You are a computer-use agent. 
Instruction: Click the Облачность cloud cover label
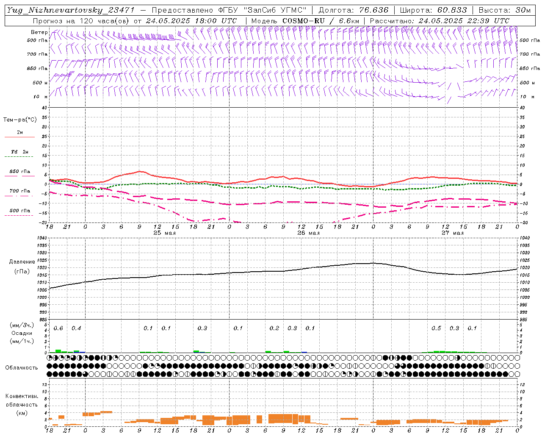pos(22,367)
